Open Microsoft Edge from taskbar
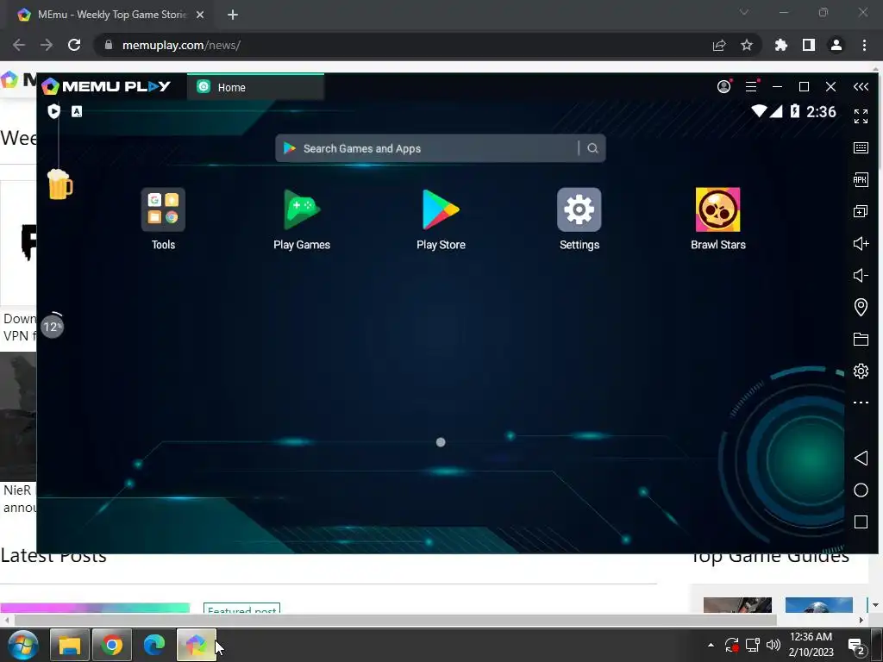This screenshot has width=883, height=662. [x=153, y=645]
